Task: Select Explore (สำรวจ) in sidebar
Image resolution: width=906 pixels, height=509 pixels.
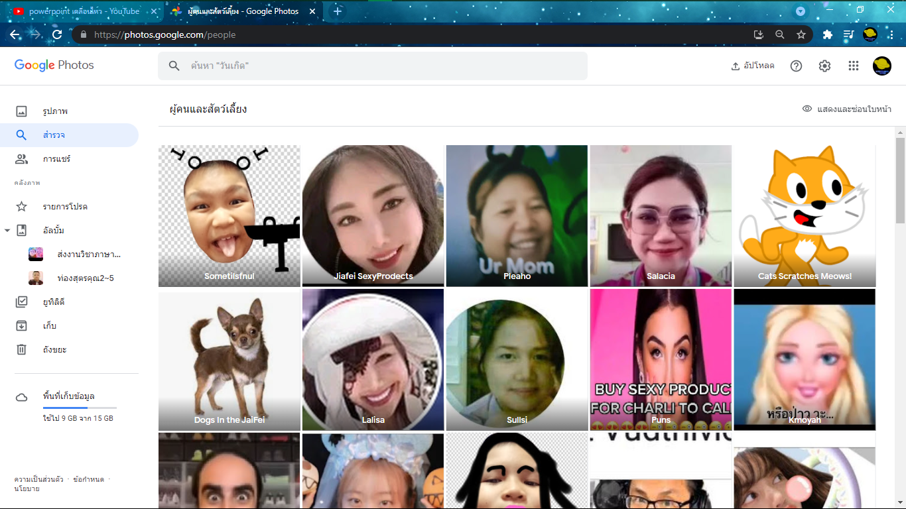Action: click(69, 135)
